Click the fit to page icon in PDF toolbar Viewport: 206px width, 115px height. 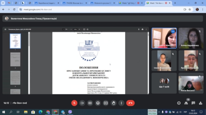tap(84, 29)
